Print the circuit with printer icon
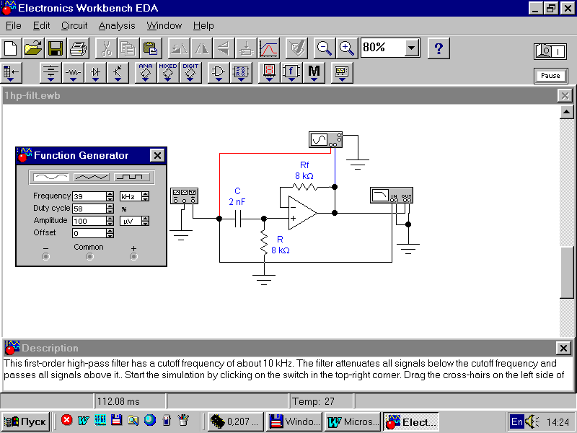Viewport: 577px width, 433px height. point(78,48)
